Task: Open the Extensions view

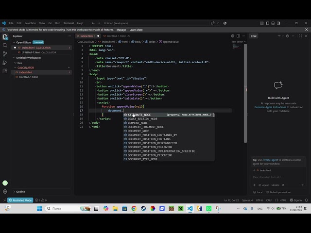Action: [5, 71]
